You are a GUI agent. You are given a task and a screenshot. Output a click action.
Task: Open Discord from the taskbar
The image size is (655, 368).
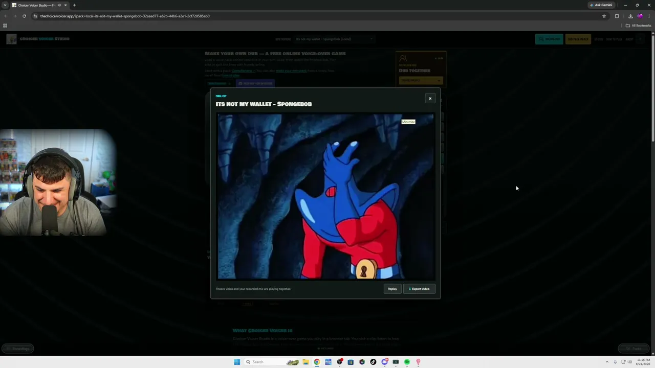tap(384, 362)
